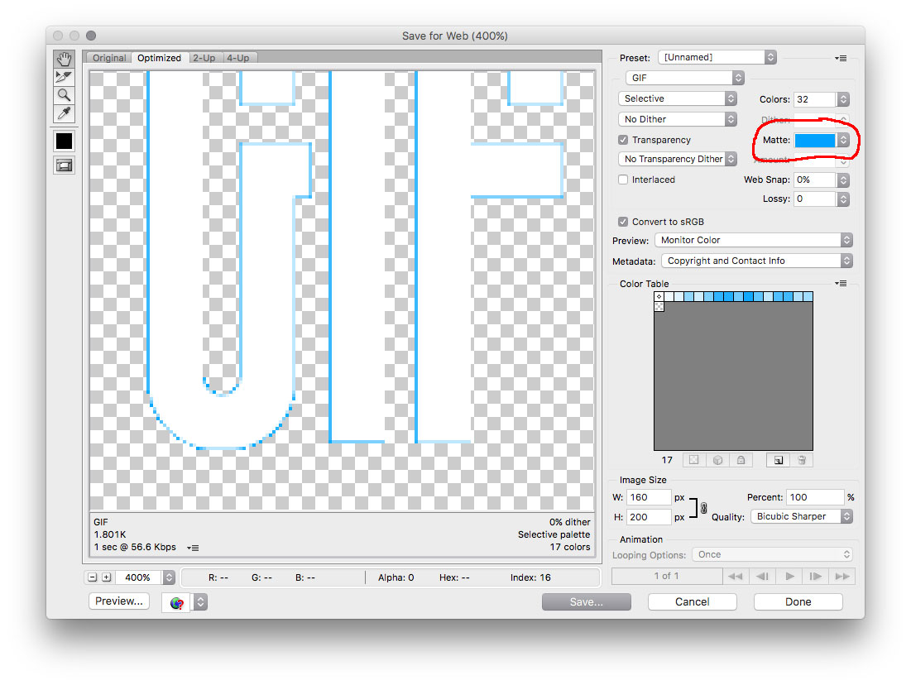Switch to the 2-Up tab
The image size is (911, 685).
(204, 57)
